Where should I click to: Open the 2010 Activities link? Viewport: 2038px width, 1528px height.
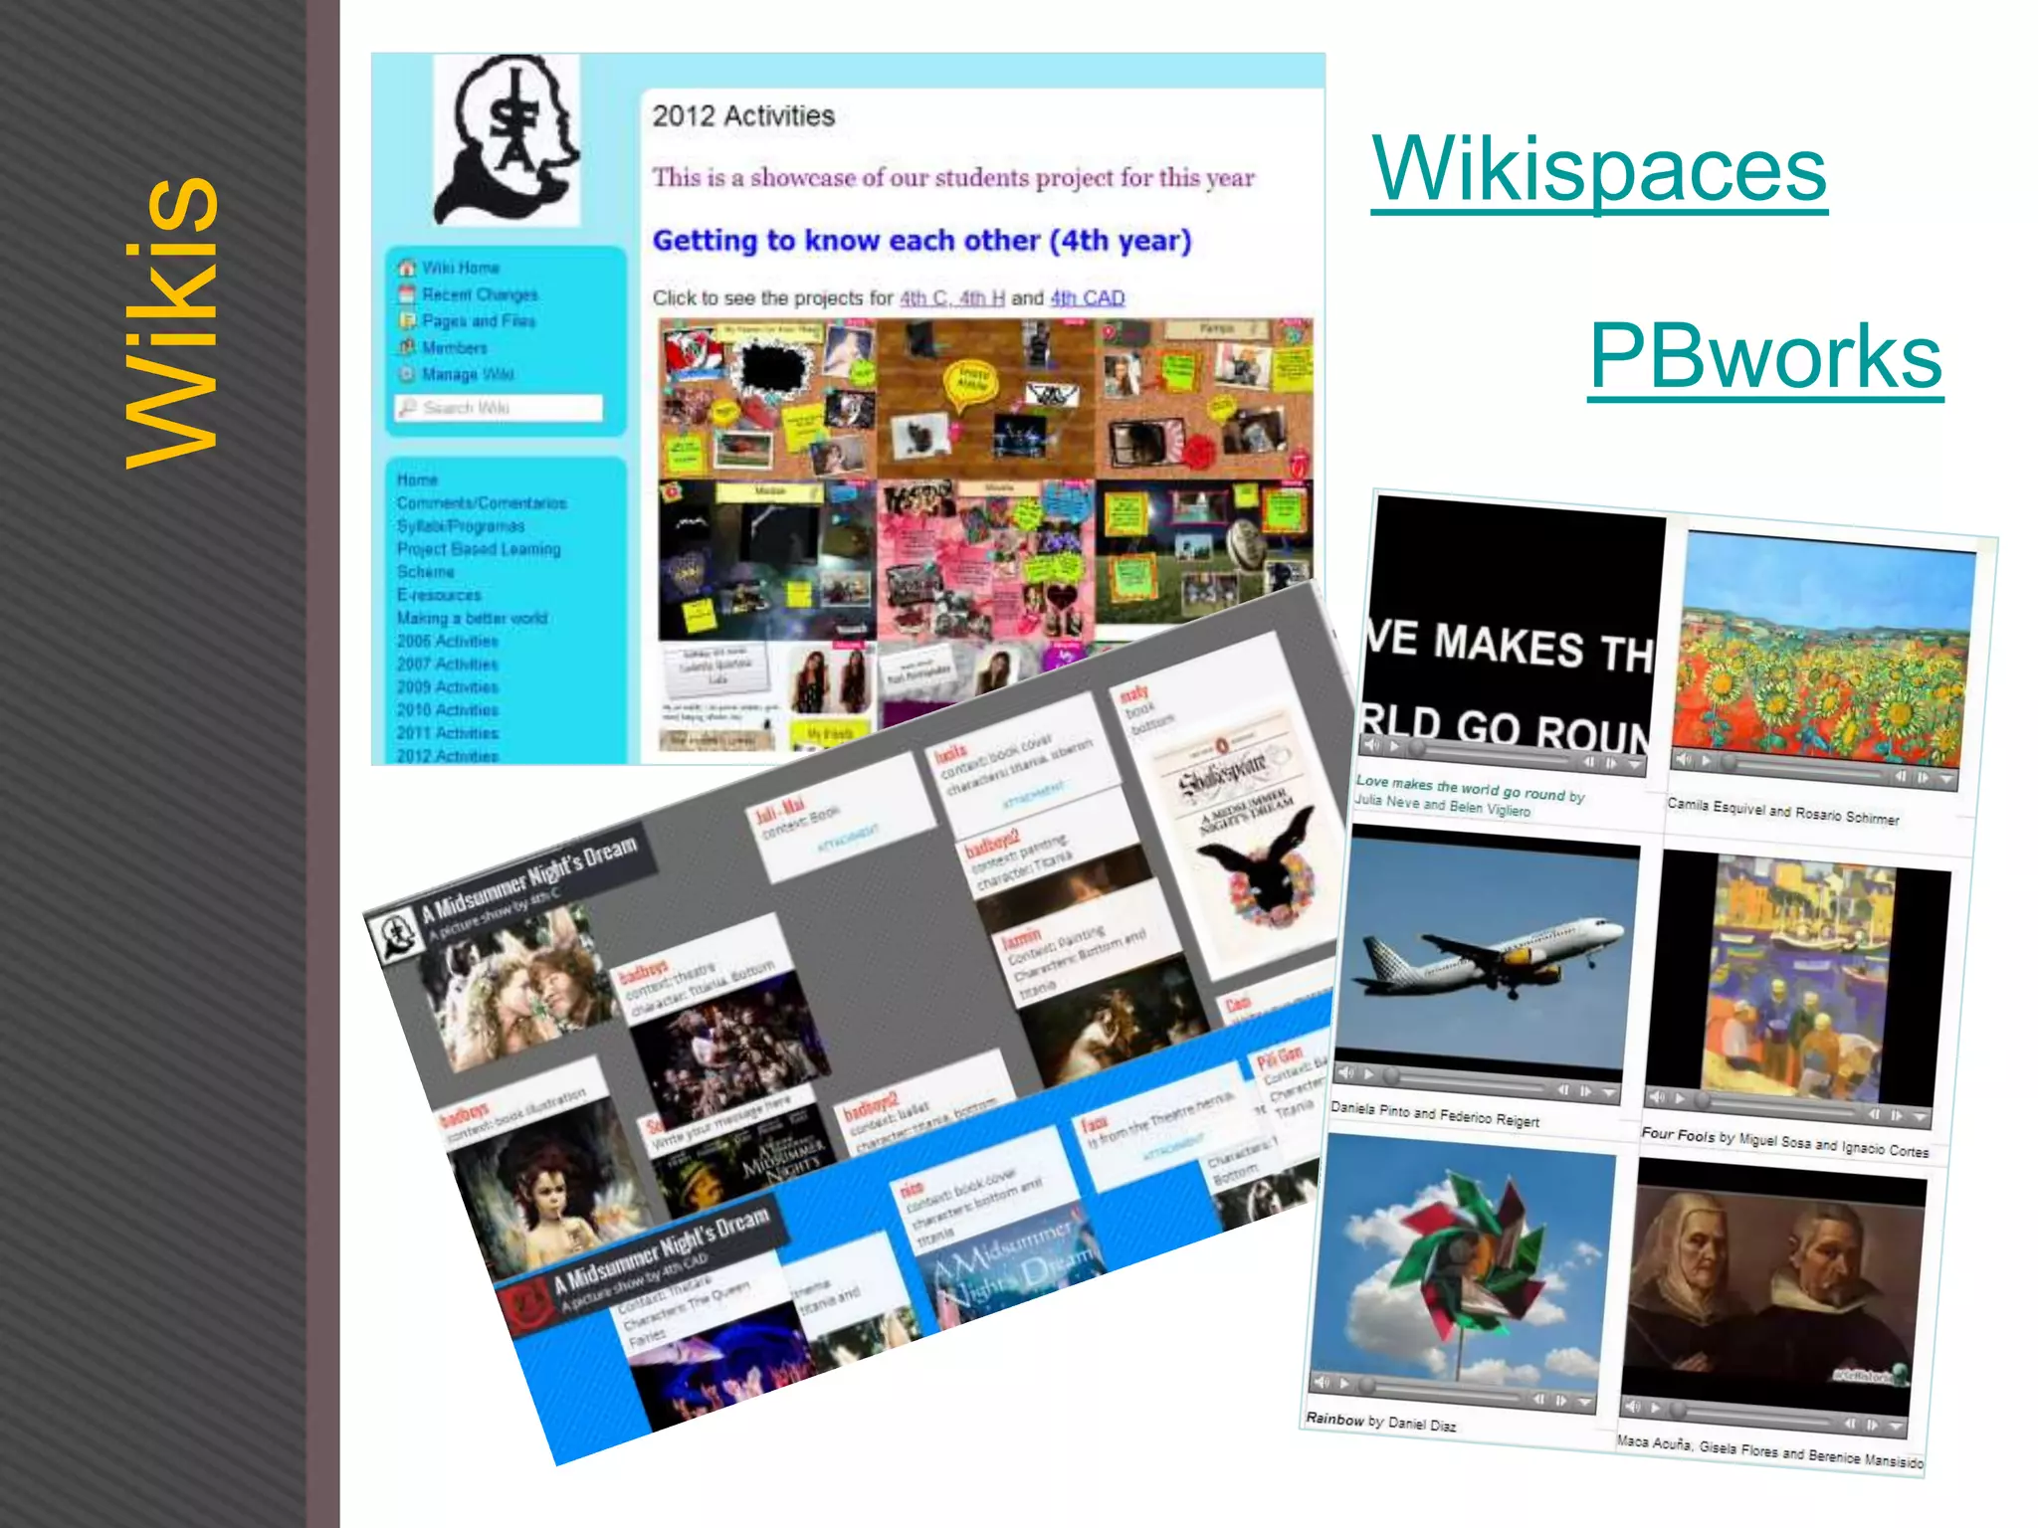click(448, 710)
